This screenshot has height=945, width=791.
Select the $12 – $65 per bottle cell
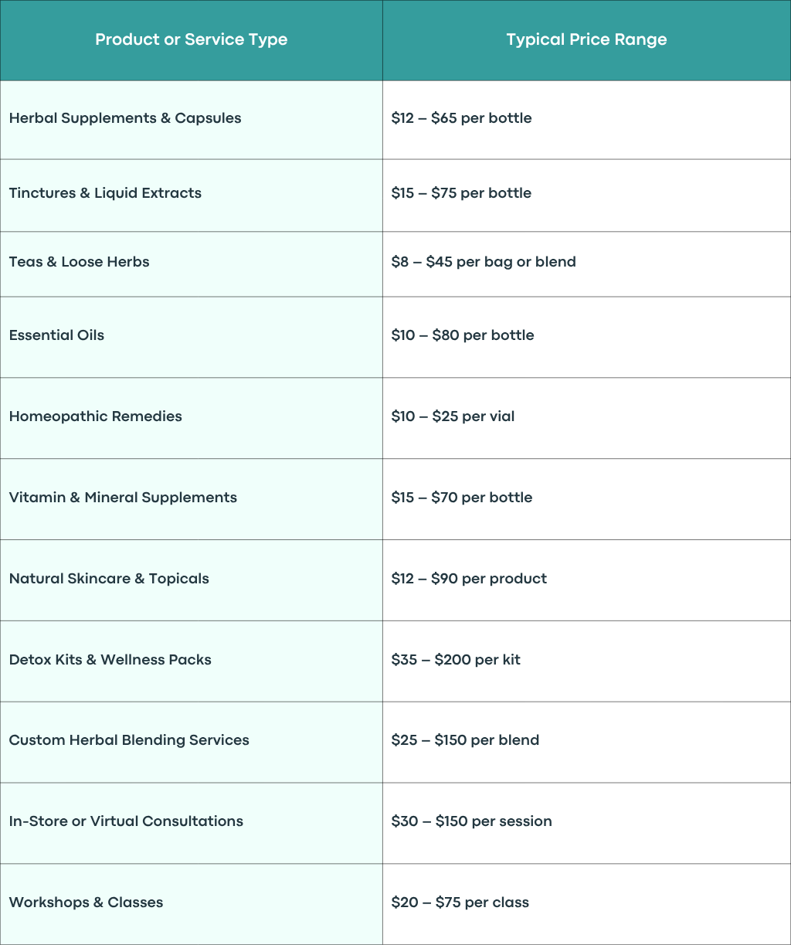[586, 120]
